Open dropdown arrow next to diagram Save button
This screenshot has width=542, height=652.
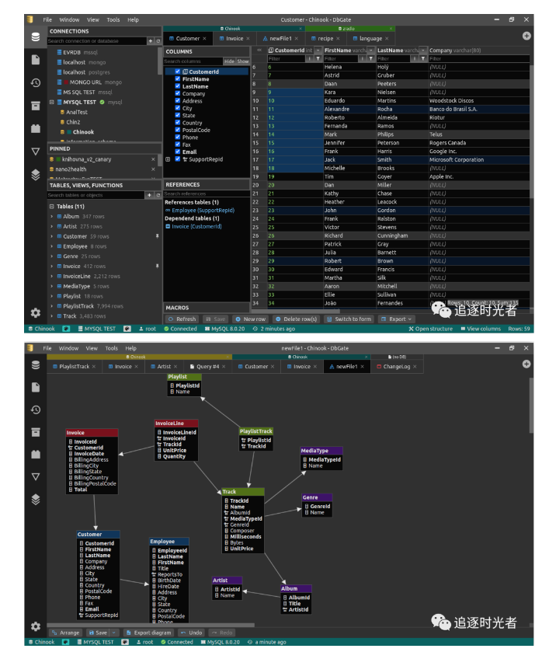114,633
